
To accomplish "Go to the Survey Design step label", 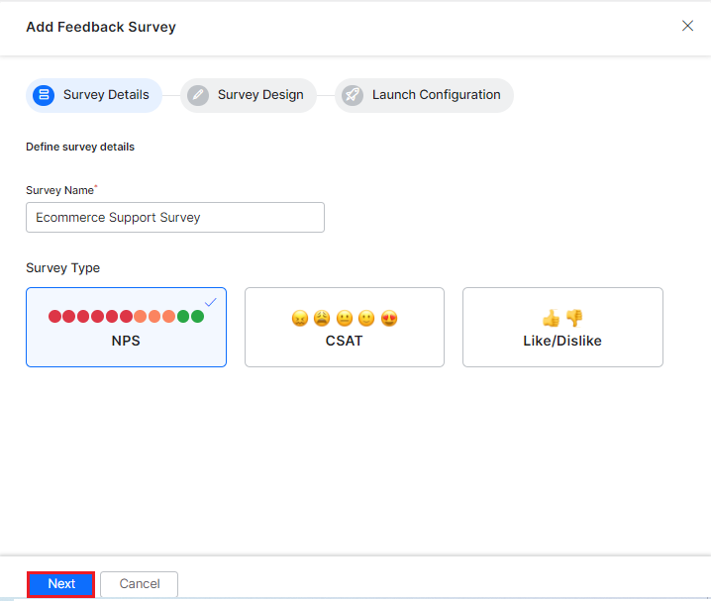I will click(x=260, y=95).
